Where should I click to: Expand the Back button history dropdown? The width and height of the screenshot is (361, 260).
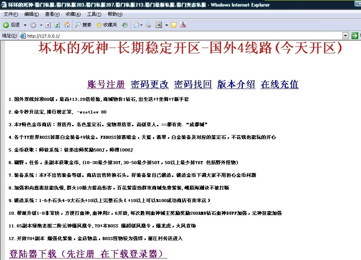click(x=25, y=25)
